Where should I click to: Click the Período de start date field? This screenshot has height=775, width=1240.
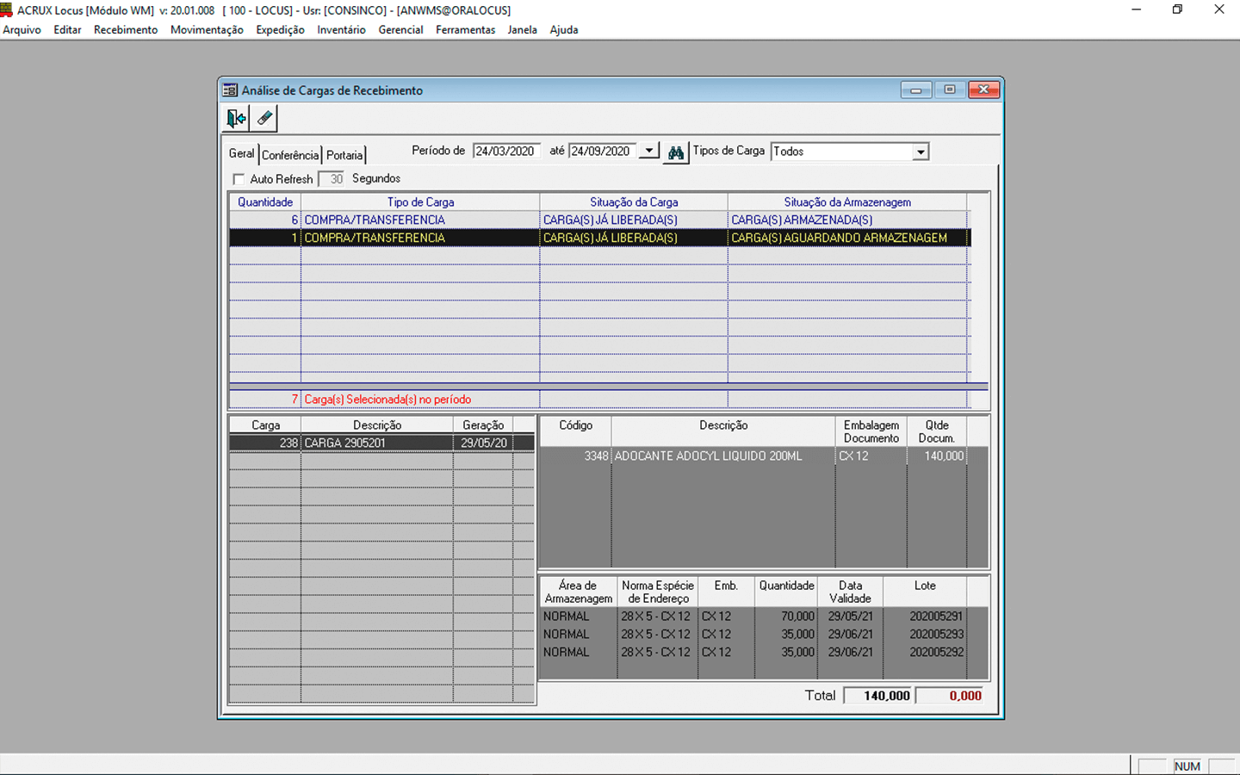[x=506, y=152]
